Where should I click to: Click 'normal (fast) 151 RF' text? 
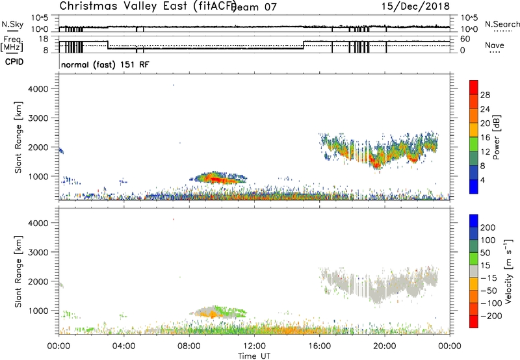coord(105,64)
